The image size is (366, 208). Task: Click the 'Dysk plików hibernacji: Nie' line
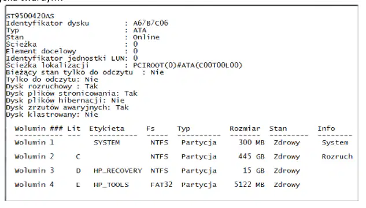coord(65,101)
